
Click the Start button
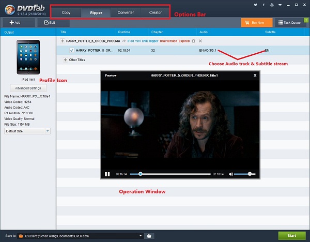click(292, 236)
